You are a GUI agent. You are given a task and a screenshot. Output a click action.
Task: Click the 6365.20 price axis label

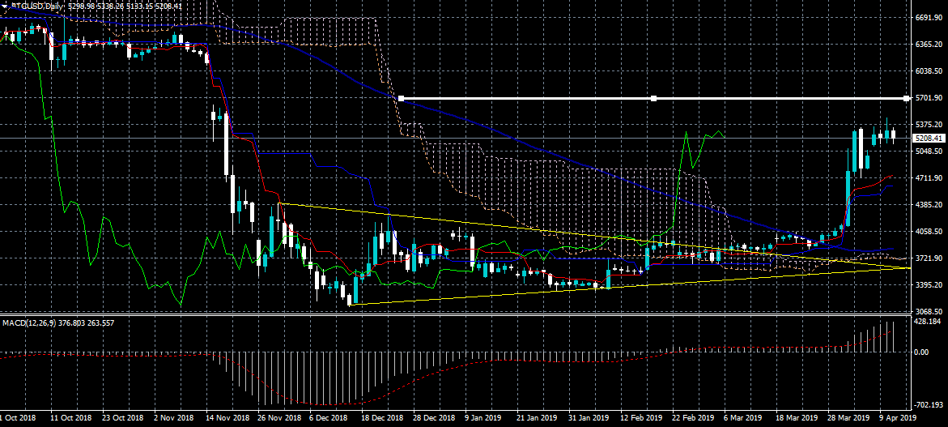coord(928,45)
